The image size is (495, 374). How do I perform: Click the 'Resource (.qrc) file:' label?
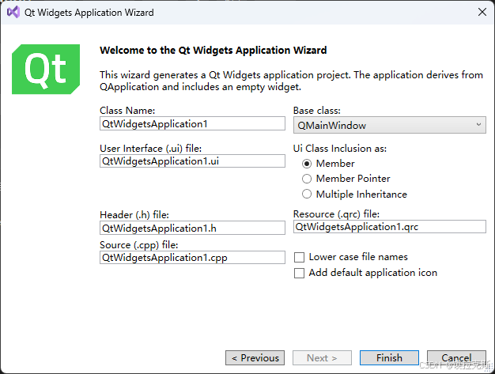coord(336,214)
